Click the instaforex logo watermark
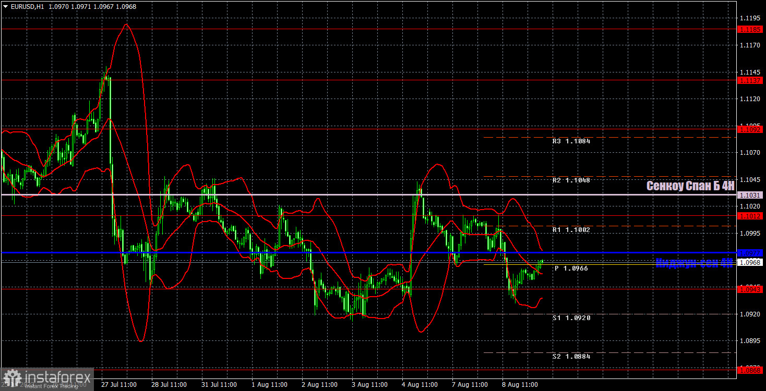 (x=47, y=380)
